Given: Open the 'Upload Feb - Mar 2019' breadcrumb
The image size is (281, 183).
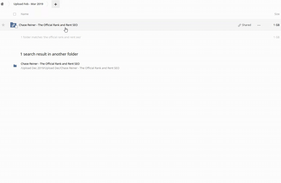Looking at the screenshot, I should pyautogui.click(x=28, y=4).
